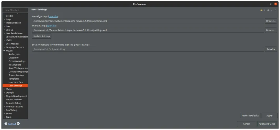Select Project Archives preference page
Viewport: 280px width, 130px height.
coord(14,100)
